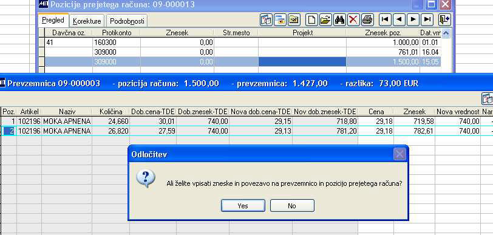Jump to the first record arrow
This screenshot has width=493, height=235.
point(384,19)
